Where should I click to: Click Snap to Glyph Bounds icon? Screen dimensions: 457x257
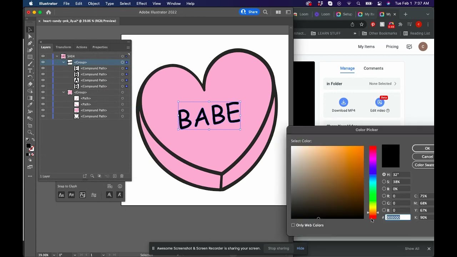click(82, 195)
